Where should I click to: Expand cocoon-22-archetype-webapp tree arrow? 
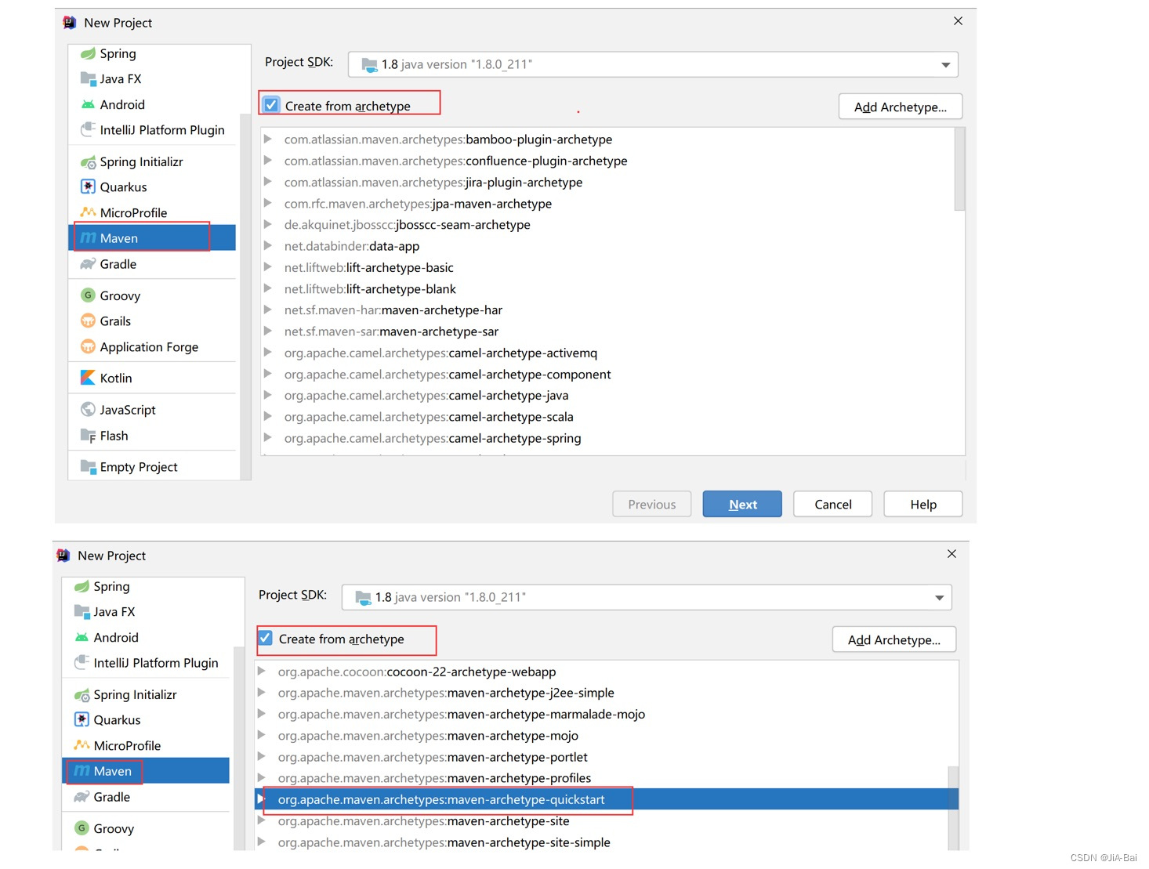(262, 672)
